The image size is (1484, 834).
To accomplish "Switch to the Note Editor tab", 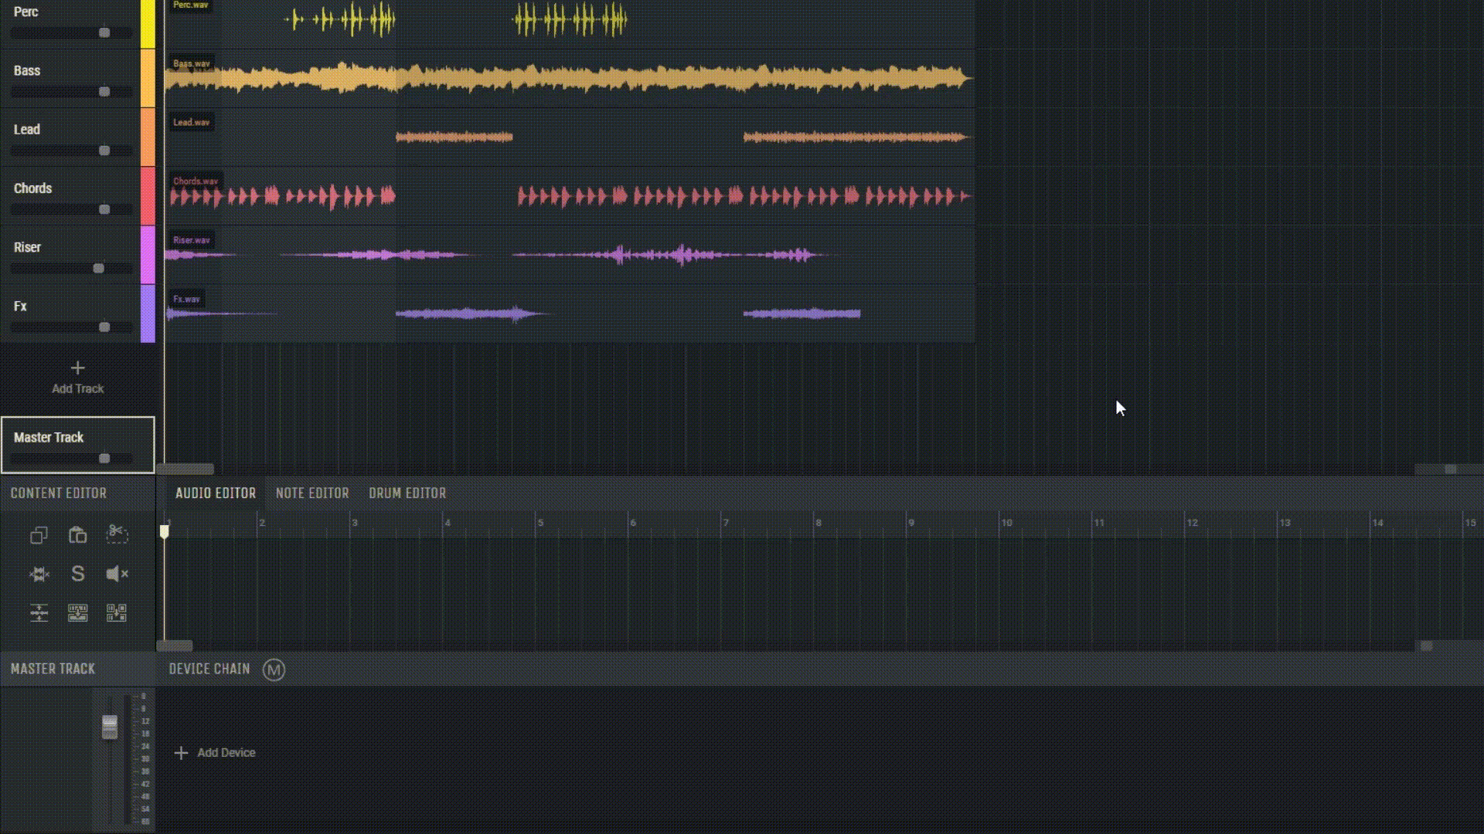I will (312, 493).
